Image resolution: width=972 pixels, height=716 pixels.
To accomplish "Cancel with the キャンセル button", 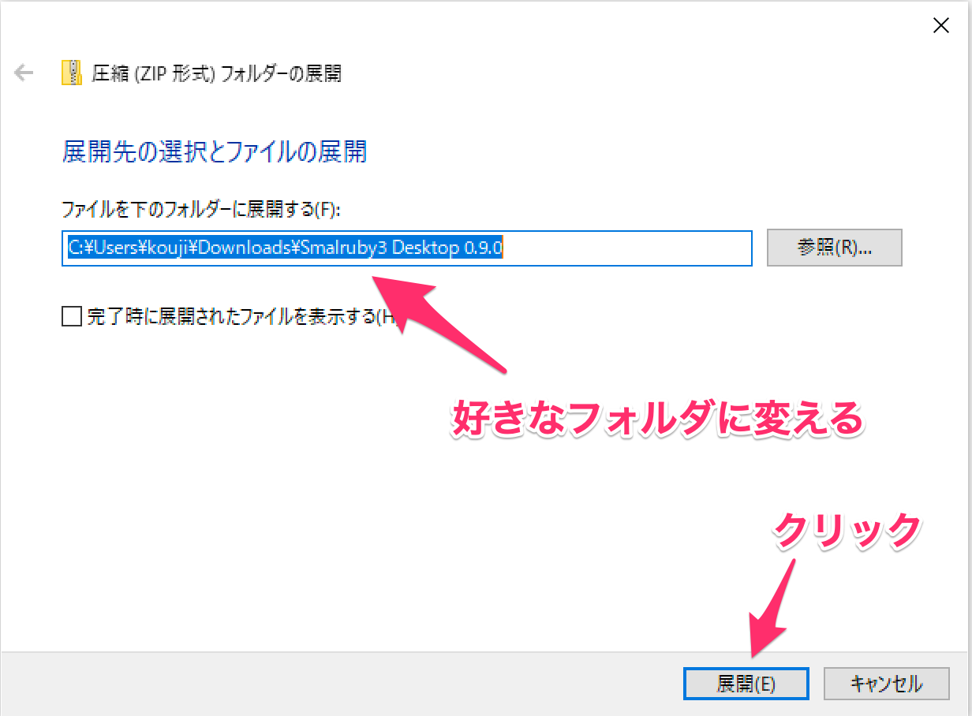I will point(886,684).
